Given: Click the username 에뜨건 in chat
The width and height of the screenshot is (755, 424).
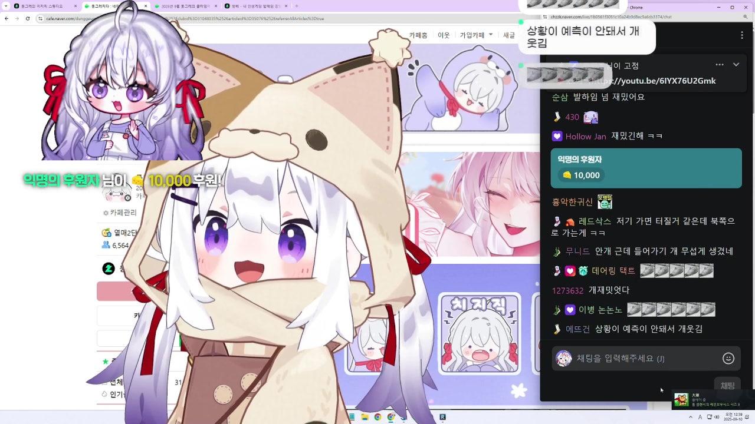Looking at the screenshot, I should (577, 329).
